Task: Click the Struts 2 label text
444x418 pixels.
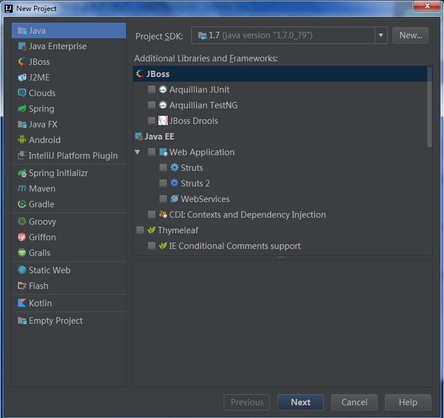Action: click(195, 184)
